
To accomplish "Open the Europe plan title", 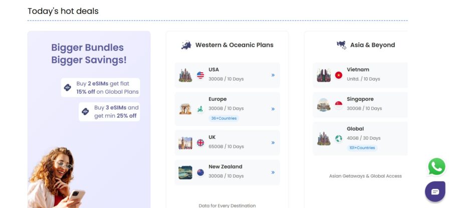I will tap(217, 99).
